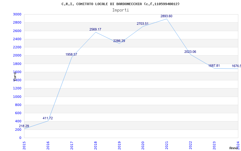241x151 pixels.
Task: Click data label 2569.17
Action: [95, 29]
